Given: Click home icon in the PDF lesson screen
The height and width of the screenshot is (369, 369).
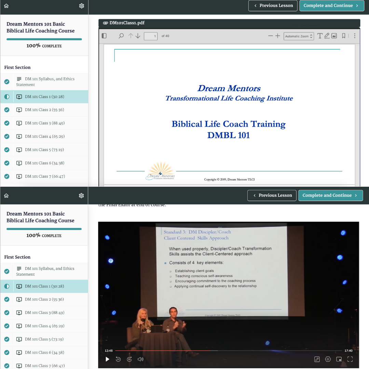Looking at the screenshot, I should tap(6, 6).
